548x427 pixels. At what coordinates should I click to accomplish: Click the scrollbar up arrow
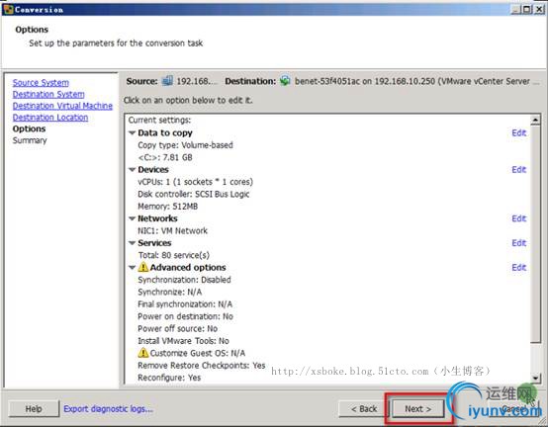pos(535,121)
